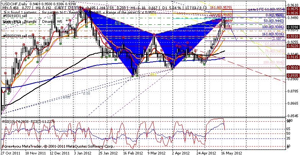300x156 pixels.
Task: Click the pink 76.4(0.9150) retracement label
Action: 275,51
